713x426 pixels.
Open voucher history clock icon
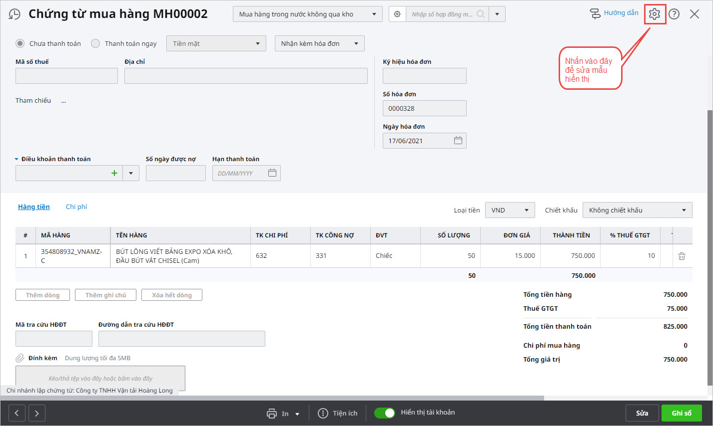tap(15, 14)
